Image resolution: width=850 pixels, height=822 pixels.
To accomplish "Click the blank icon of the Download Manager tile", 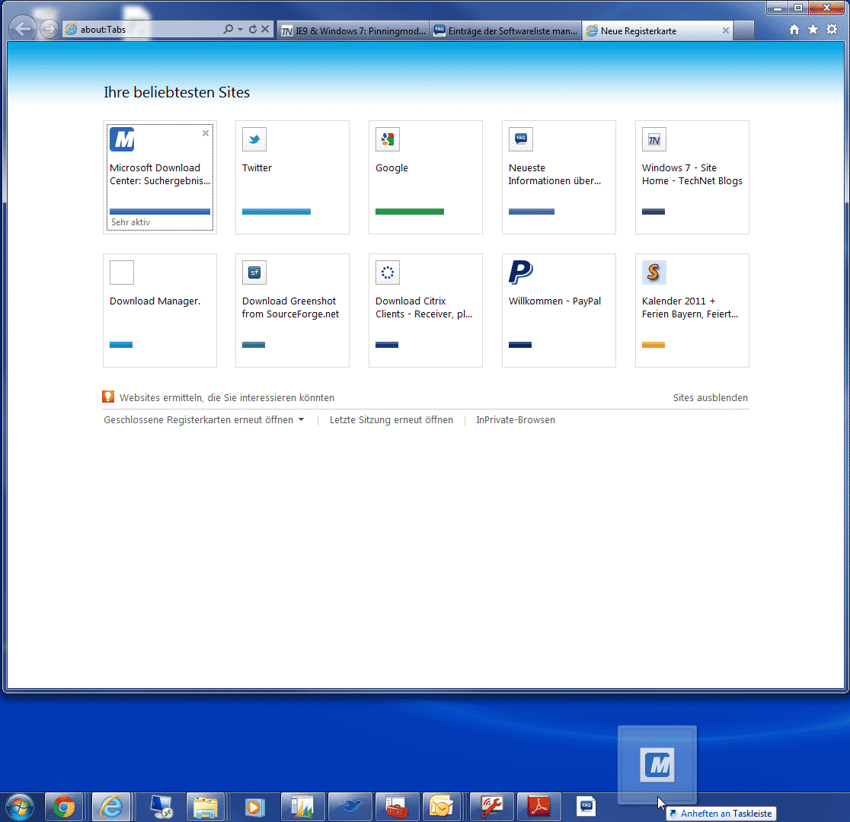I will click(122, 272).
